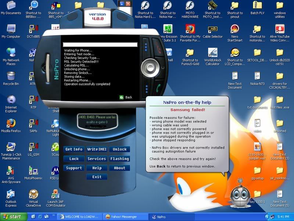Viewport: 294px width, 221px height.
Task: Select the drivers for CSCA folder
Action: (x=280, y=80)
